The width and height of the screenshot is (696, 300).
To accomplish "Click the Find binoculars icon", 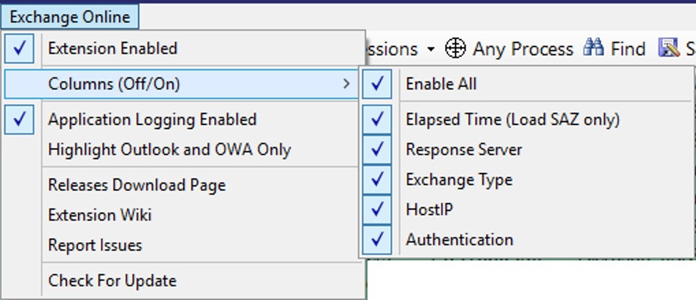I will pos(593,47).
